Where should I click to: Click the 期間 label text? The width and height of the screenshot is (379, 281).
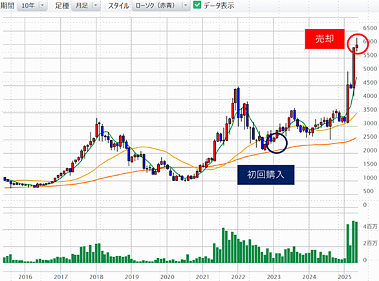(8, 5)
